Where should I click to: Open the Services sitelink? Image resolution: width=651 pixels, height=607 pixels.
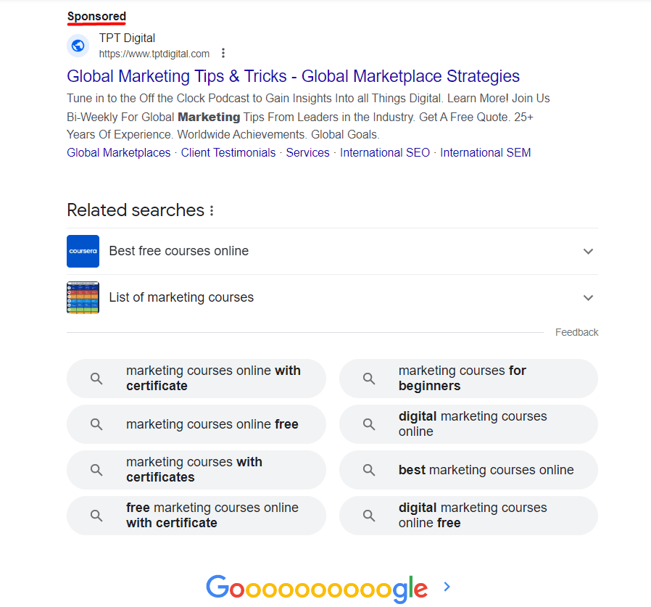tap(307, 152)
